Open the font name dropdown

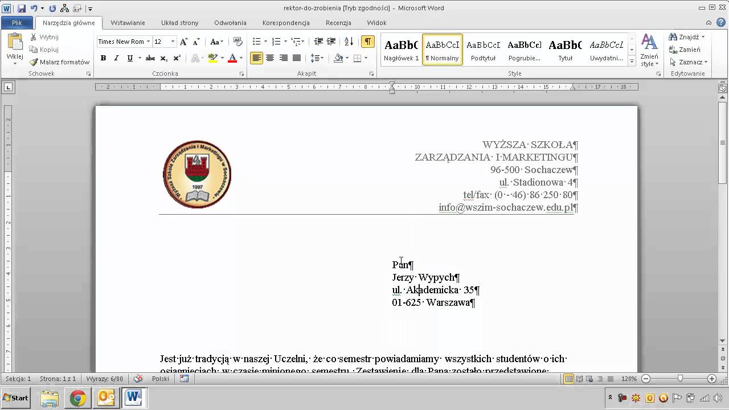(148, 42)
